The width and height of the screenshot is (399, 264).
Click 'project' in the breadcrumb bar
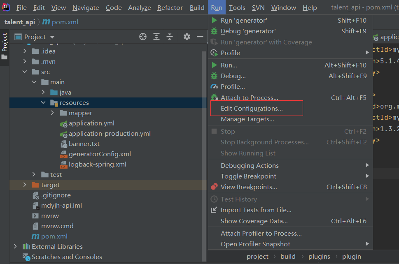(257, 256)
